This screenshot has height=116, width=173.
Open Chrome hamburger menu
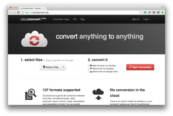[162, 12]
